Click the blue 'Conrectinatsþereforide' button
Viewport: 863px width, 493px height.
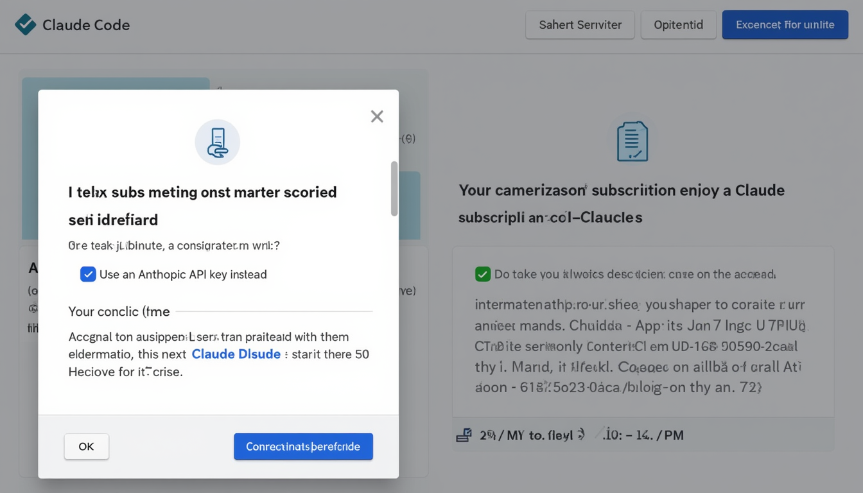303,446
